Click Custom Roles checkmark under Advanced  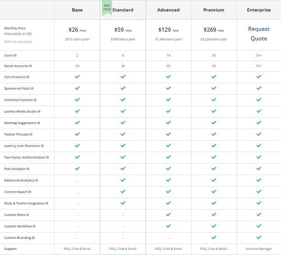pyautogui.click(x=168, y=215)
